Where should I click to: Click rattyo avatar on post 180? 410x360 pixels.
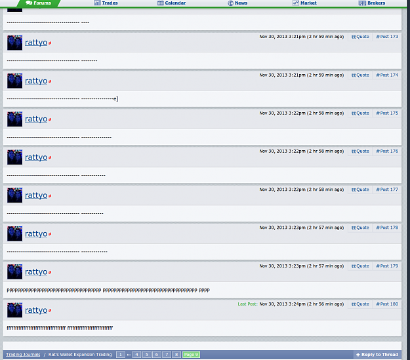click(x=14, y=310)
